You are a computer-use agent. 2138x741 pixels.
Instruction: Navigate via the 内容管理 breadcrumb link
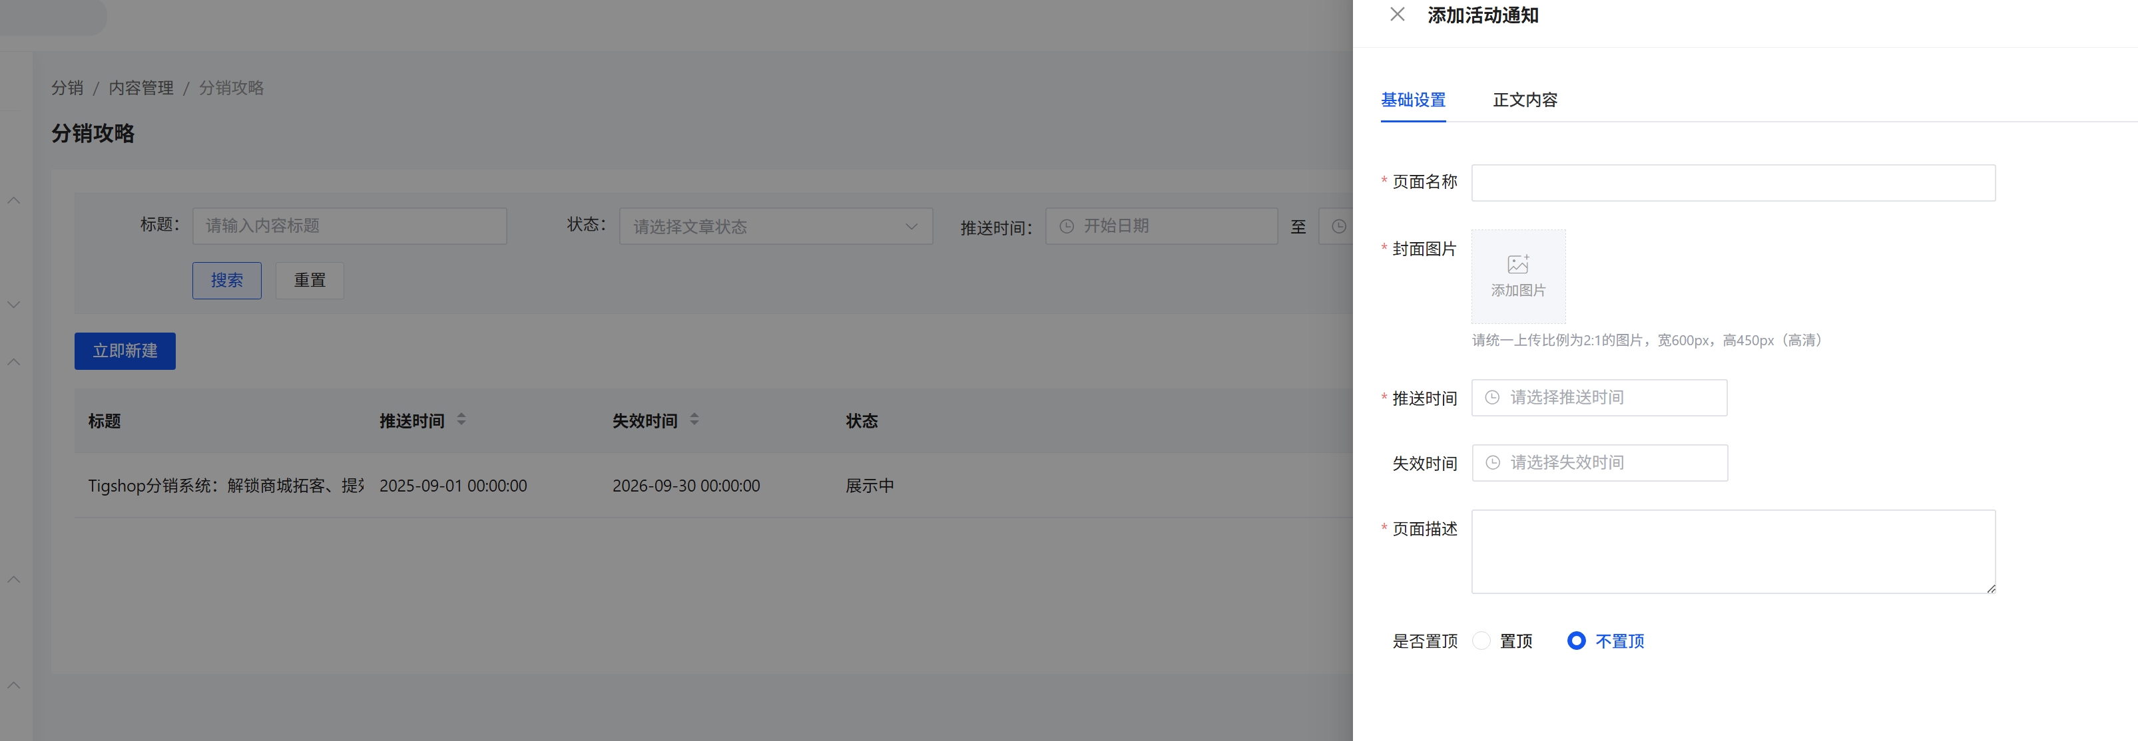coord(141,88)
